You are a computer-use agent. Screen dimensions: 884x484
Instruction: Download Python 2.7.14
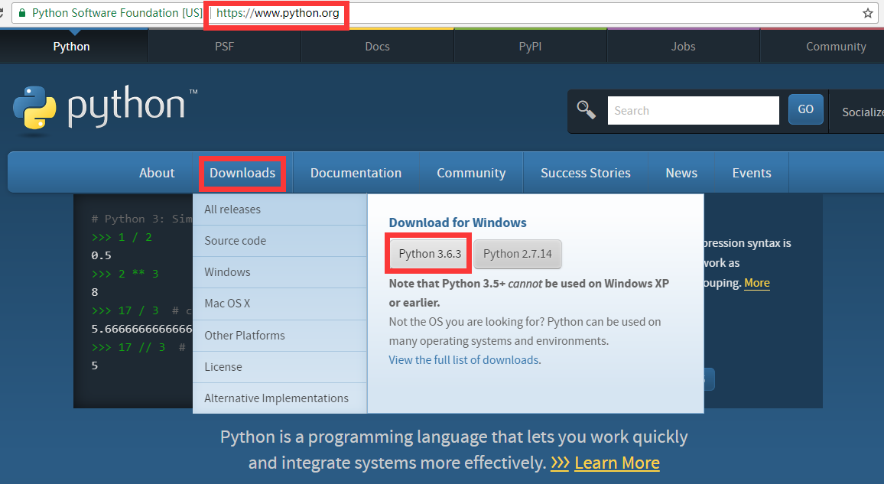tap(518, 252)
